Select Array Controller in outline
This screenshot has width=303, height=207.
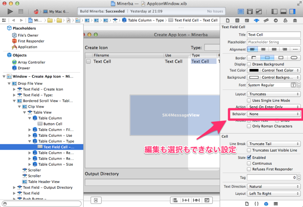(x=31, y=62)
